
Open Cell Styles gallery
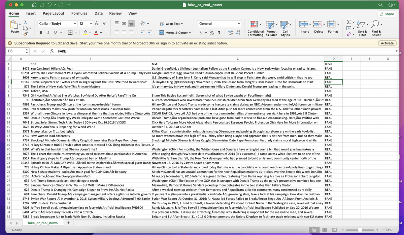[285, 28]
